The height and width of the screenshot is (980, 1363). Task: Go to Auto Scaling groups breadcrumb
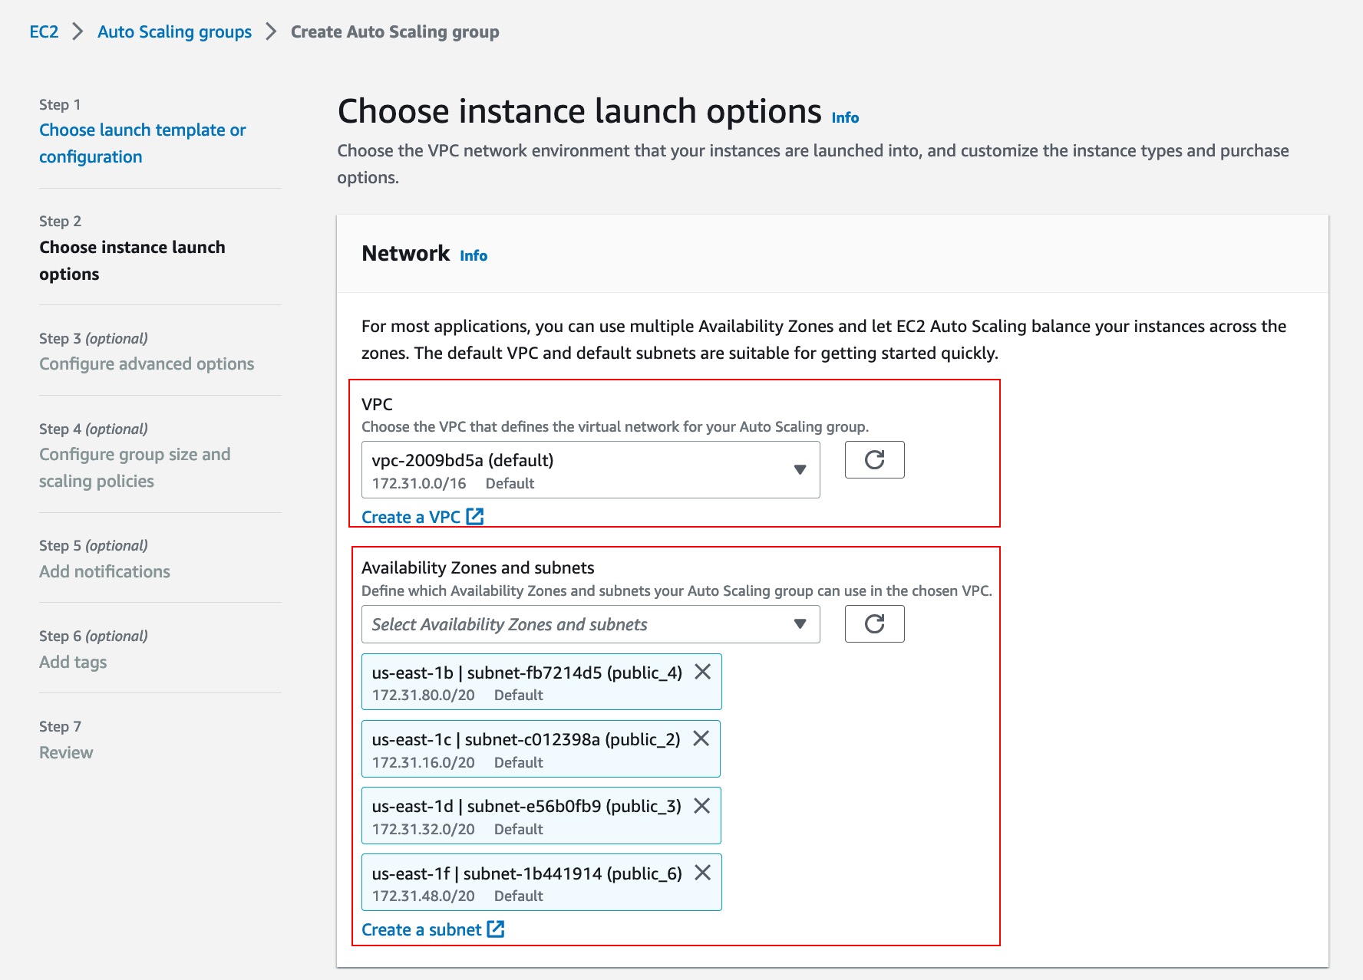coord(174,31)
